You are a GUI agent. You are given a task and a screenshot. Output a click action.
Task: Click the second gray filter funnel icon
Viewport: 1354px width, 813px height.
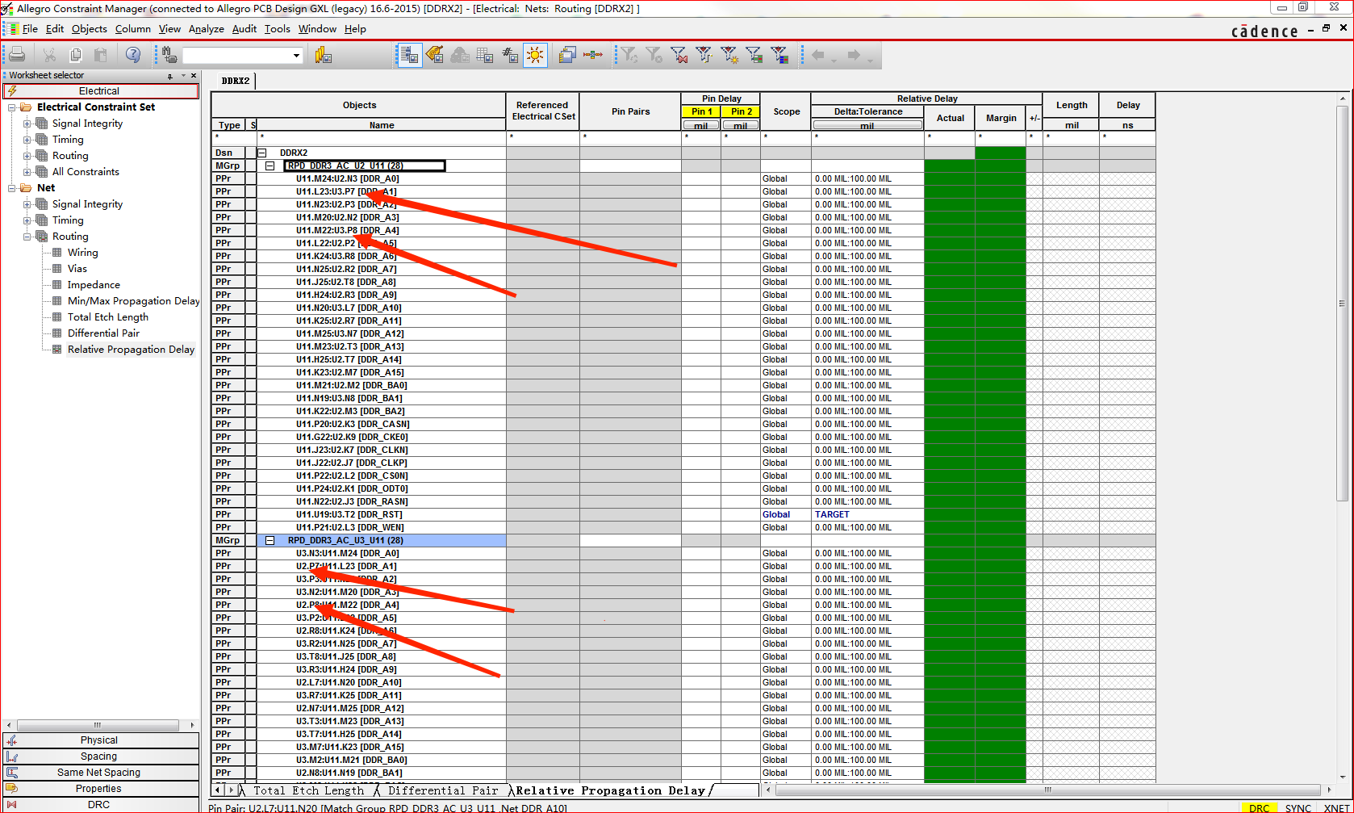tap(654, 55)
